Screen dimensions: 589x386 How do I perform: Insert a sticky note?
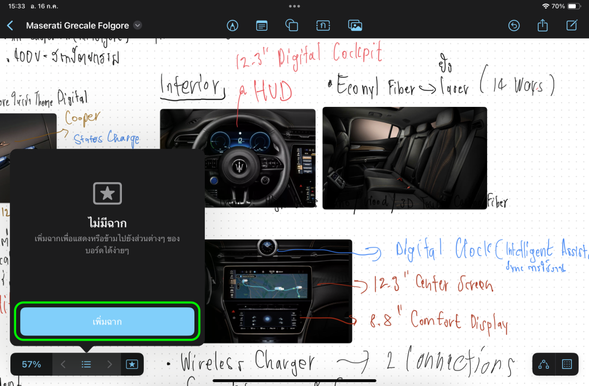(262, 25)
